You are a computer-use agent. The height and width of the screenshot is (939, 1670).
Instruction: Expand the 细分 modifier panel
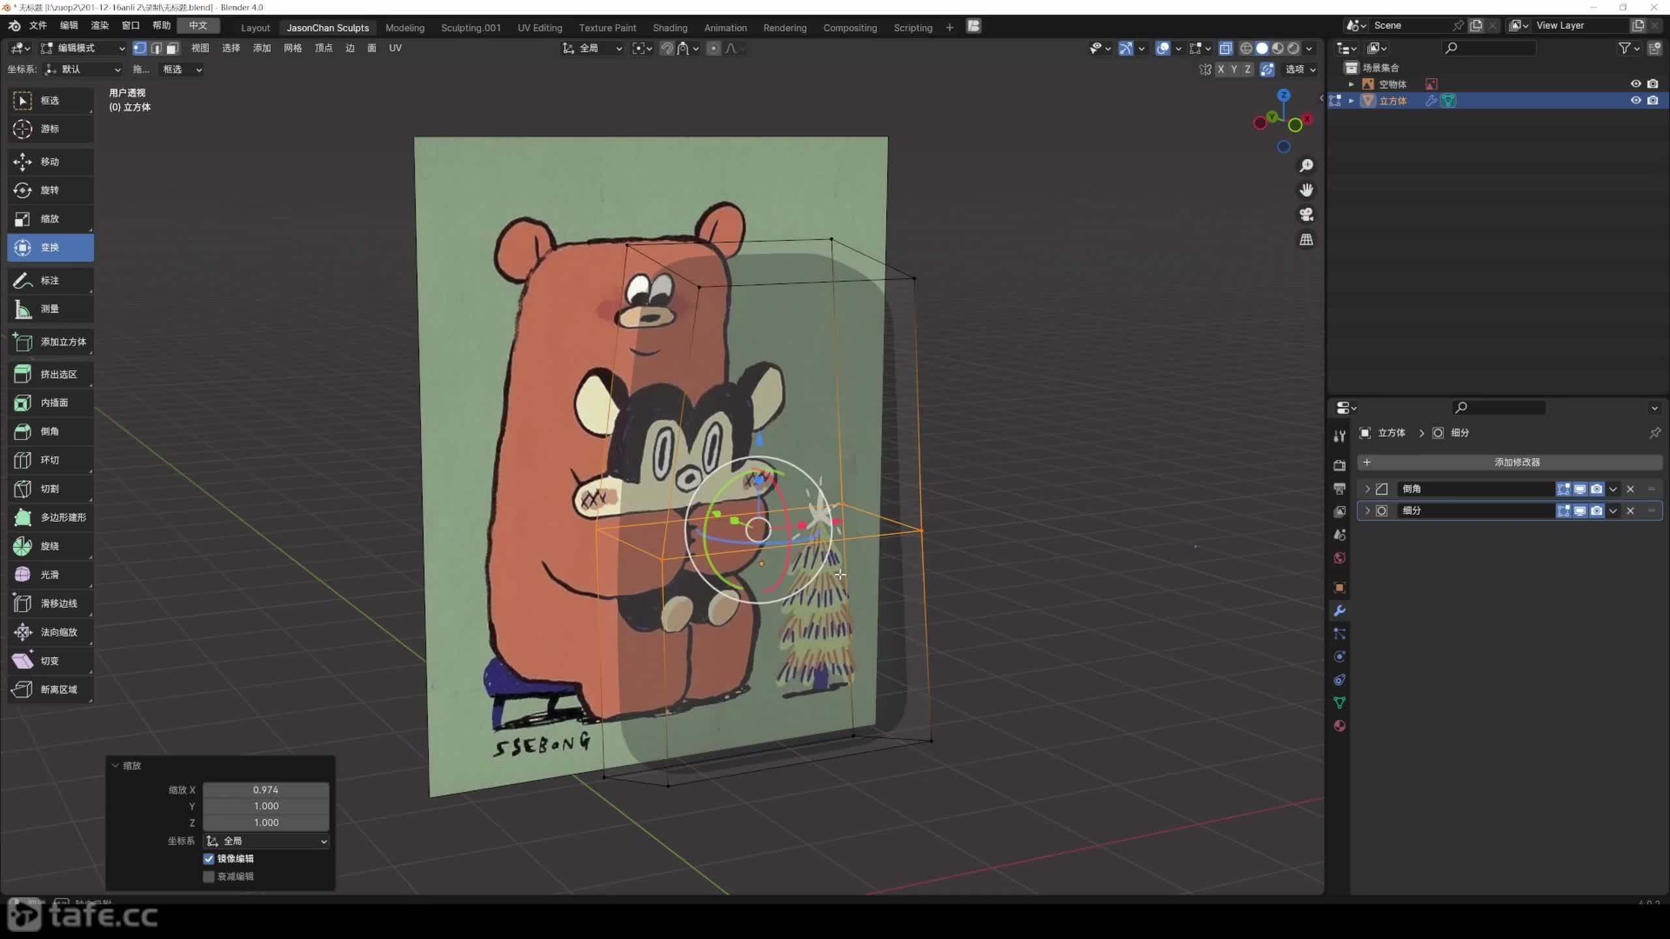tap(1367, 511)
